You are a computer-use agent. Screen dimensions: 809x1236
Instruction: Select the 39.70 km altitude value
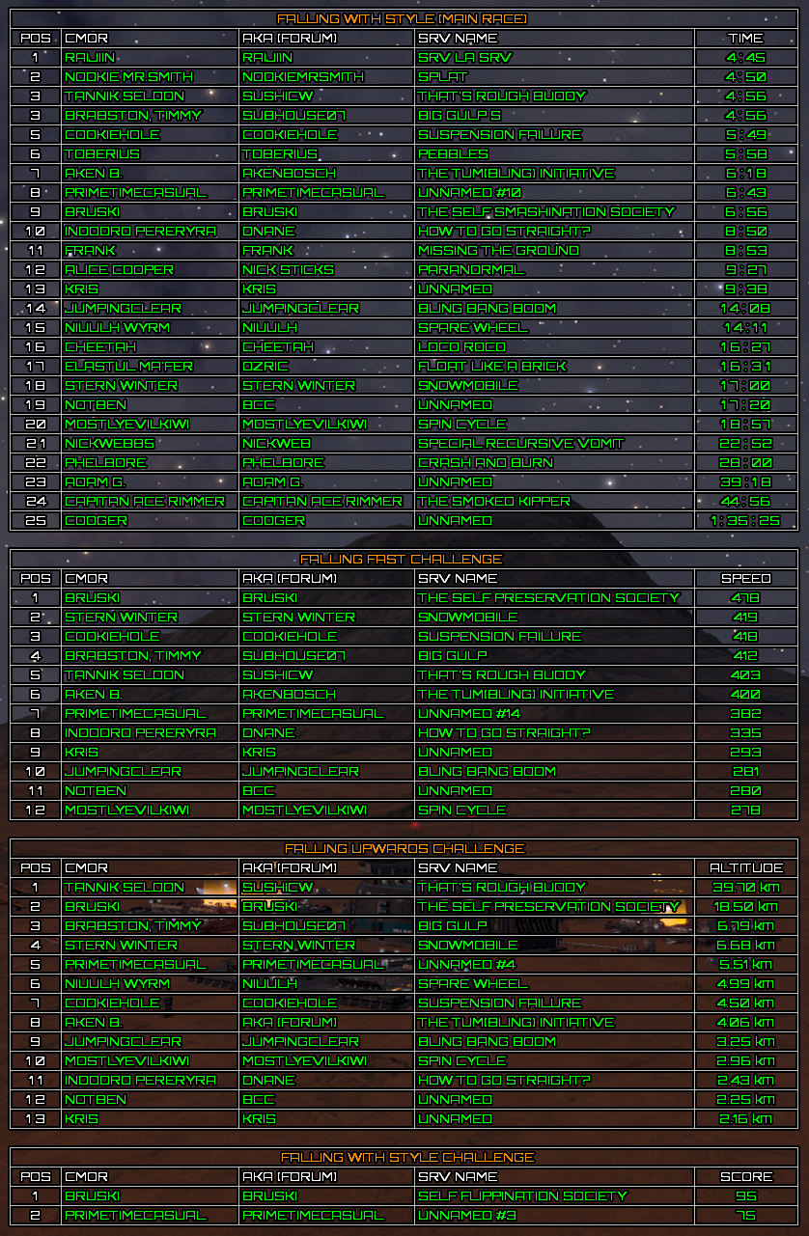745,887
